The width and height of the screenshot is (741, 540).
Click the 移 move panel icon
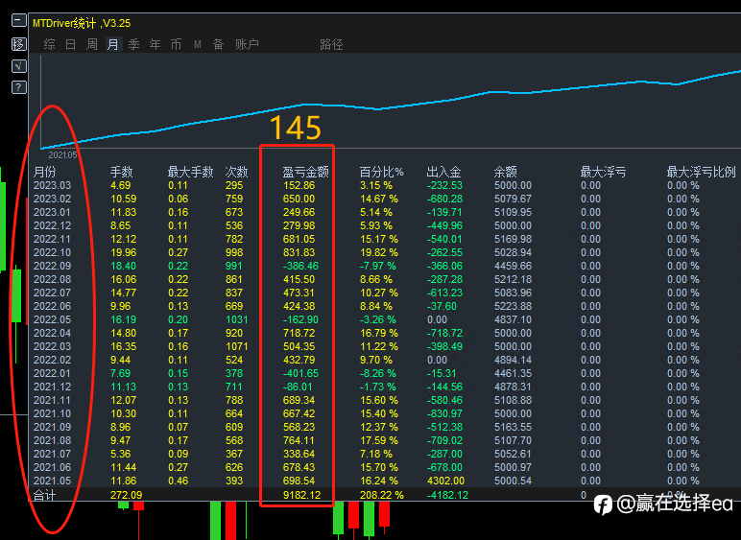pyautogui.click(x=17, y=44)
